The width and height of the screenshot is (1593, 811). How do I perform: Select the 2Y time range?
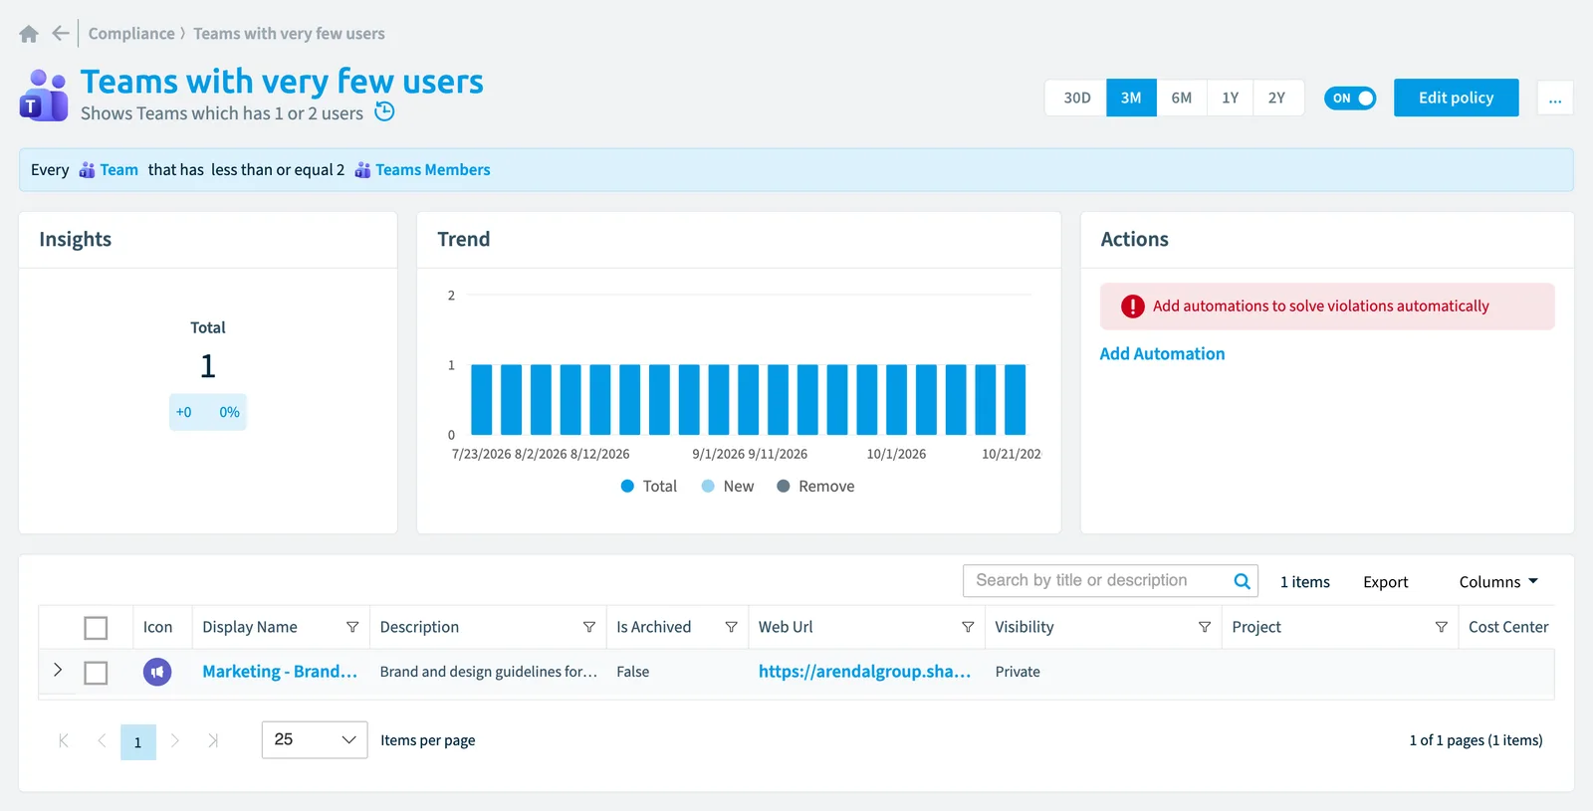1277,98
